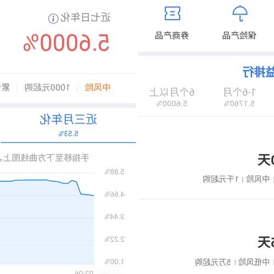Click the hint text 手指移至下方曲线图上

(x=46, y=158)
